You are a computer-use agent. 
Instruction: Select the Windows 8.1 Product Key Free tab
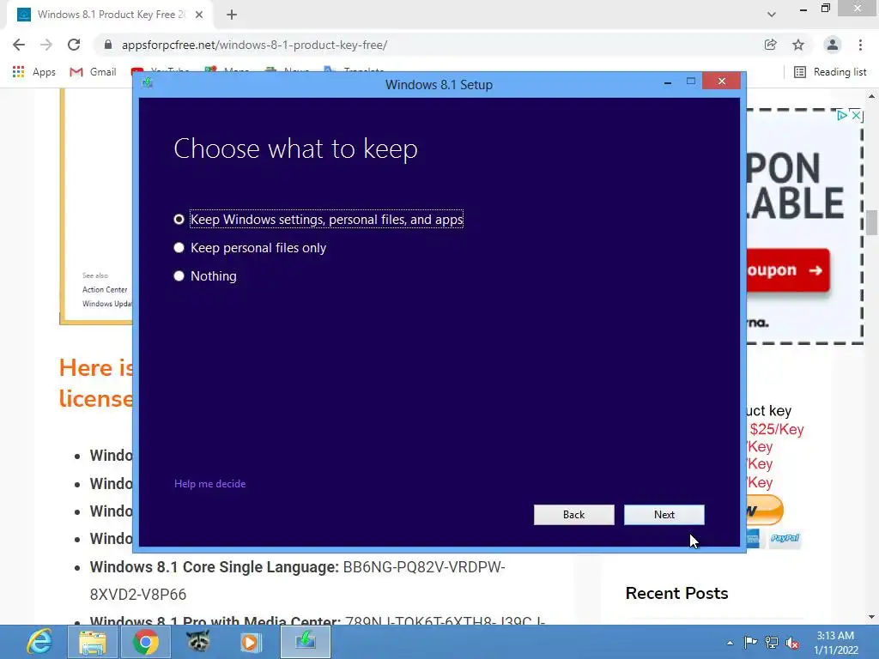(x=110, y=15)
